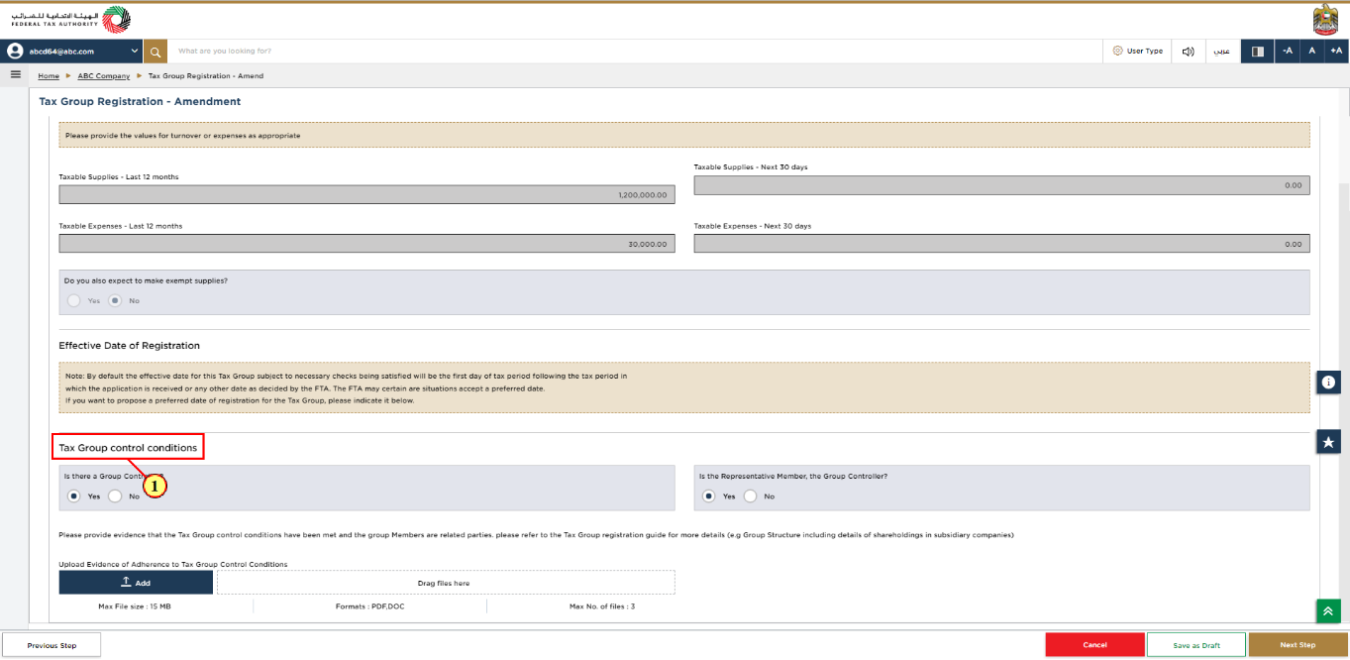The image size is (1350, 660).
Task: Click the Taxable Supplies Next 30 days field
Action: pos(1001,185)
